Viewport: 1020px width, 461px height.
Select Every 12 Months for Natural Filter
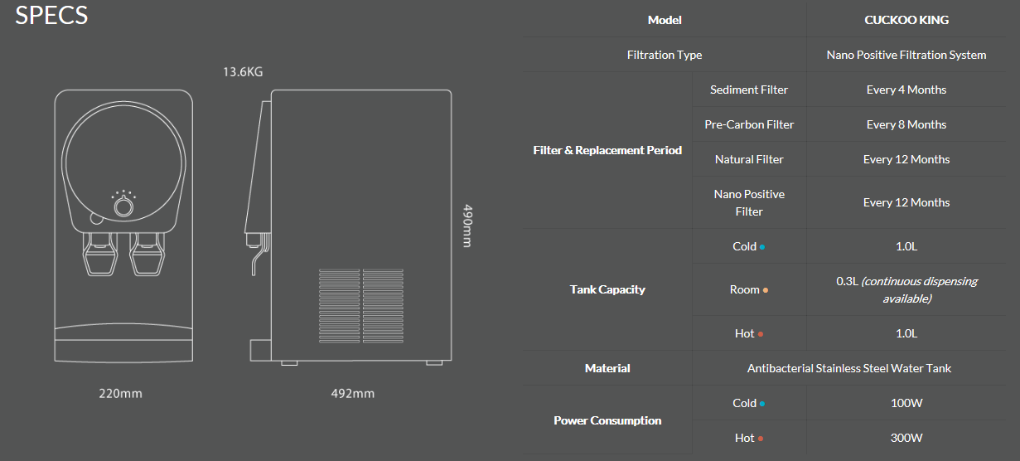(x=906, y=159)
